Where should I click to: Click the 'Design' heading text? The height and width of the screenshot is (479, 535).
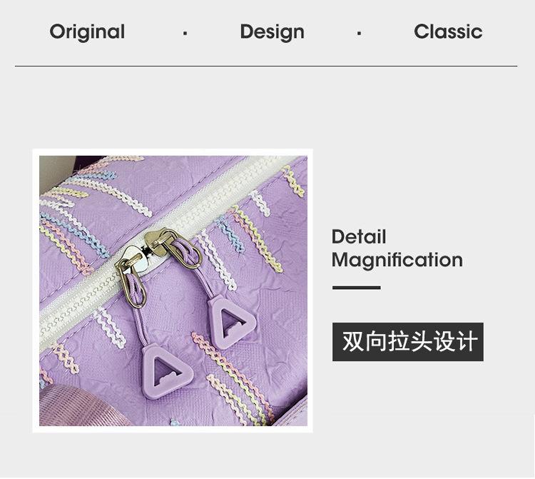click(272, 32)
